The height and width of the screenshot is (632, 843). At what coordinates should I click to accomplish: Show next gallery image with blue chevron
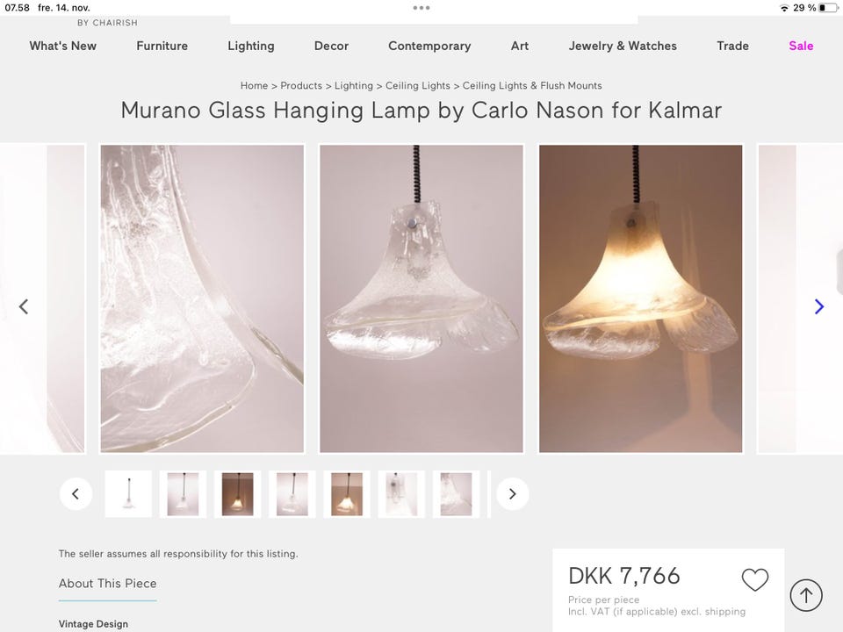(x=818, y=306)
